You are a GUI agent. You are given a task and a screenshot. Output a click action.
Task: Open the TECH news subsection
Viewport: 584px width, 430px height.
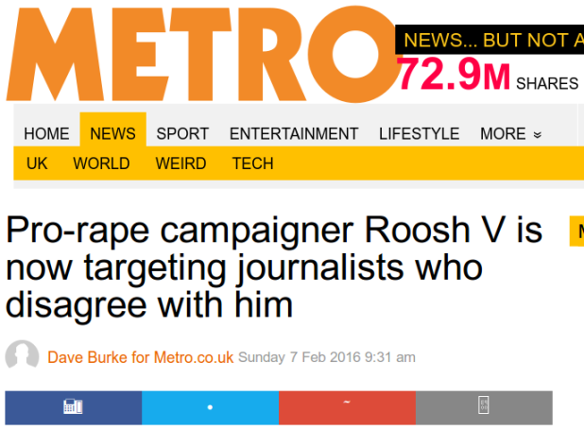click(253, 163)
